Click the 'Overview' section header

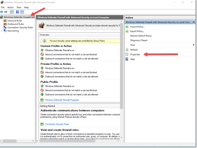45,35
